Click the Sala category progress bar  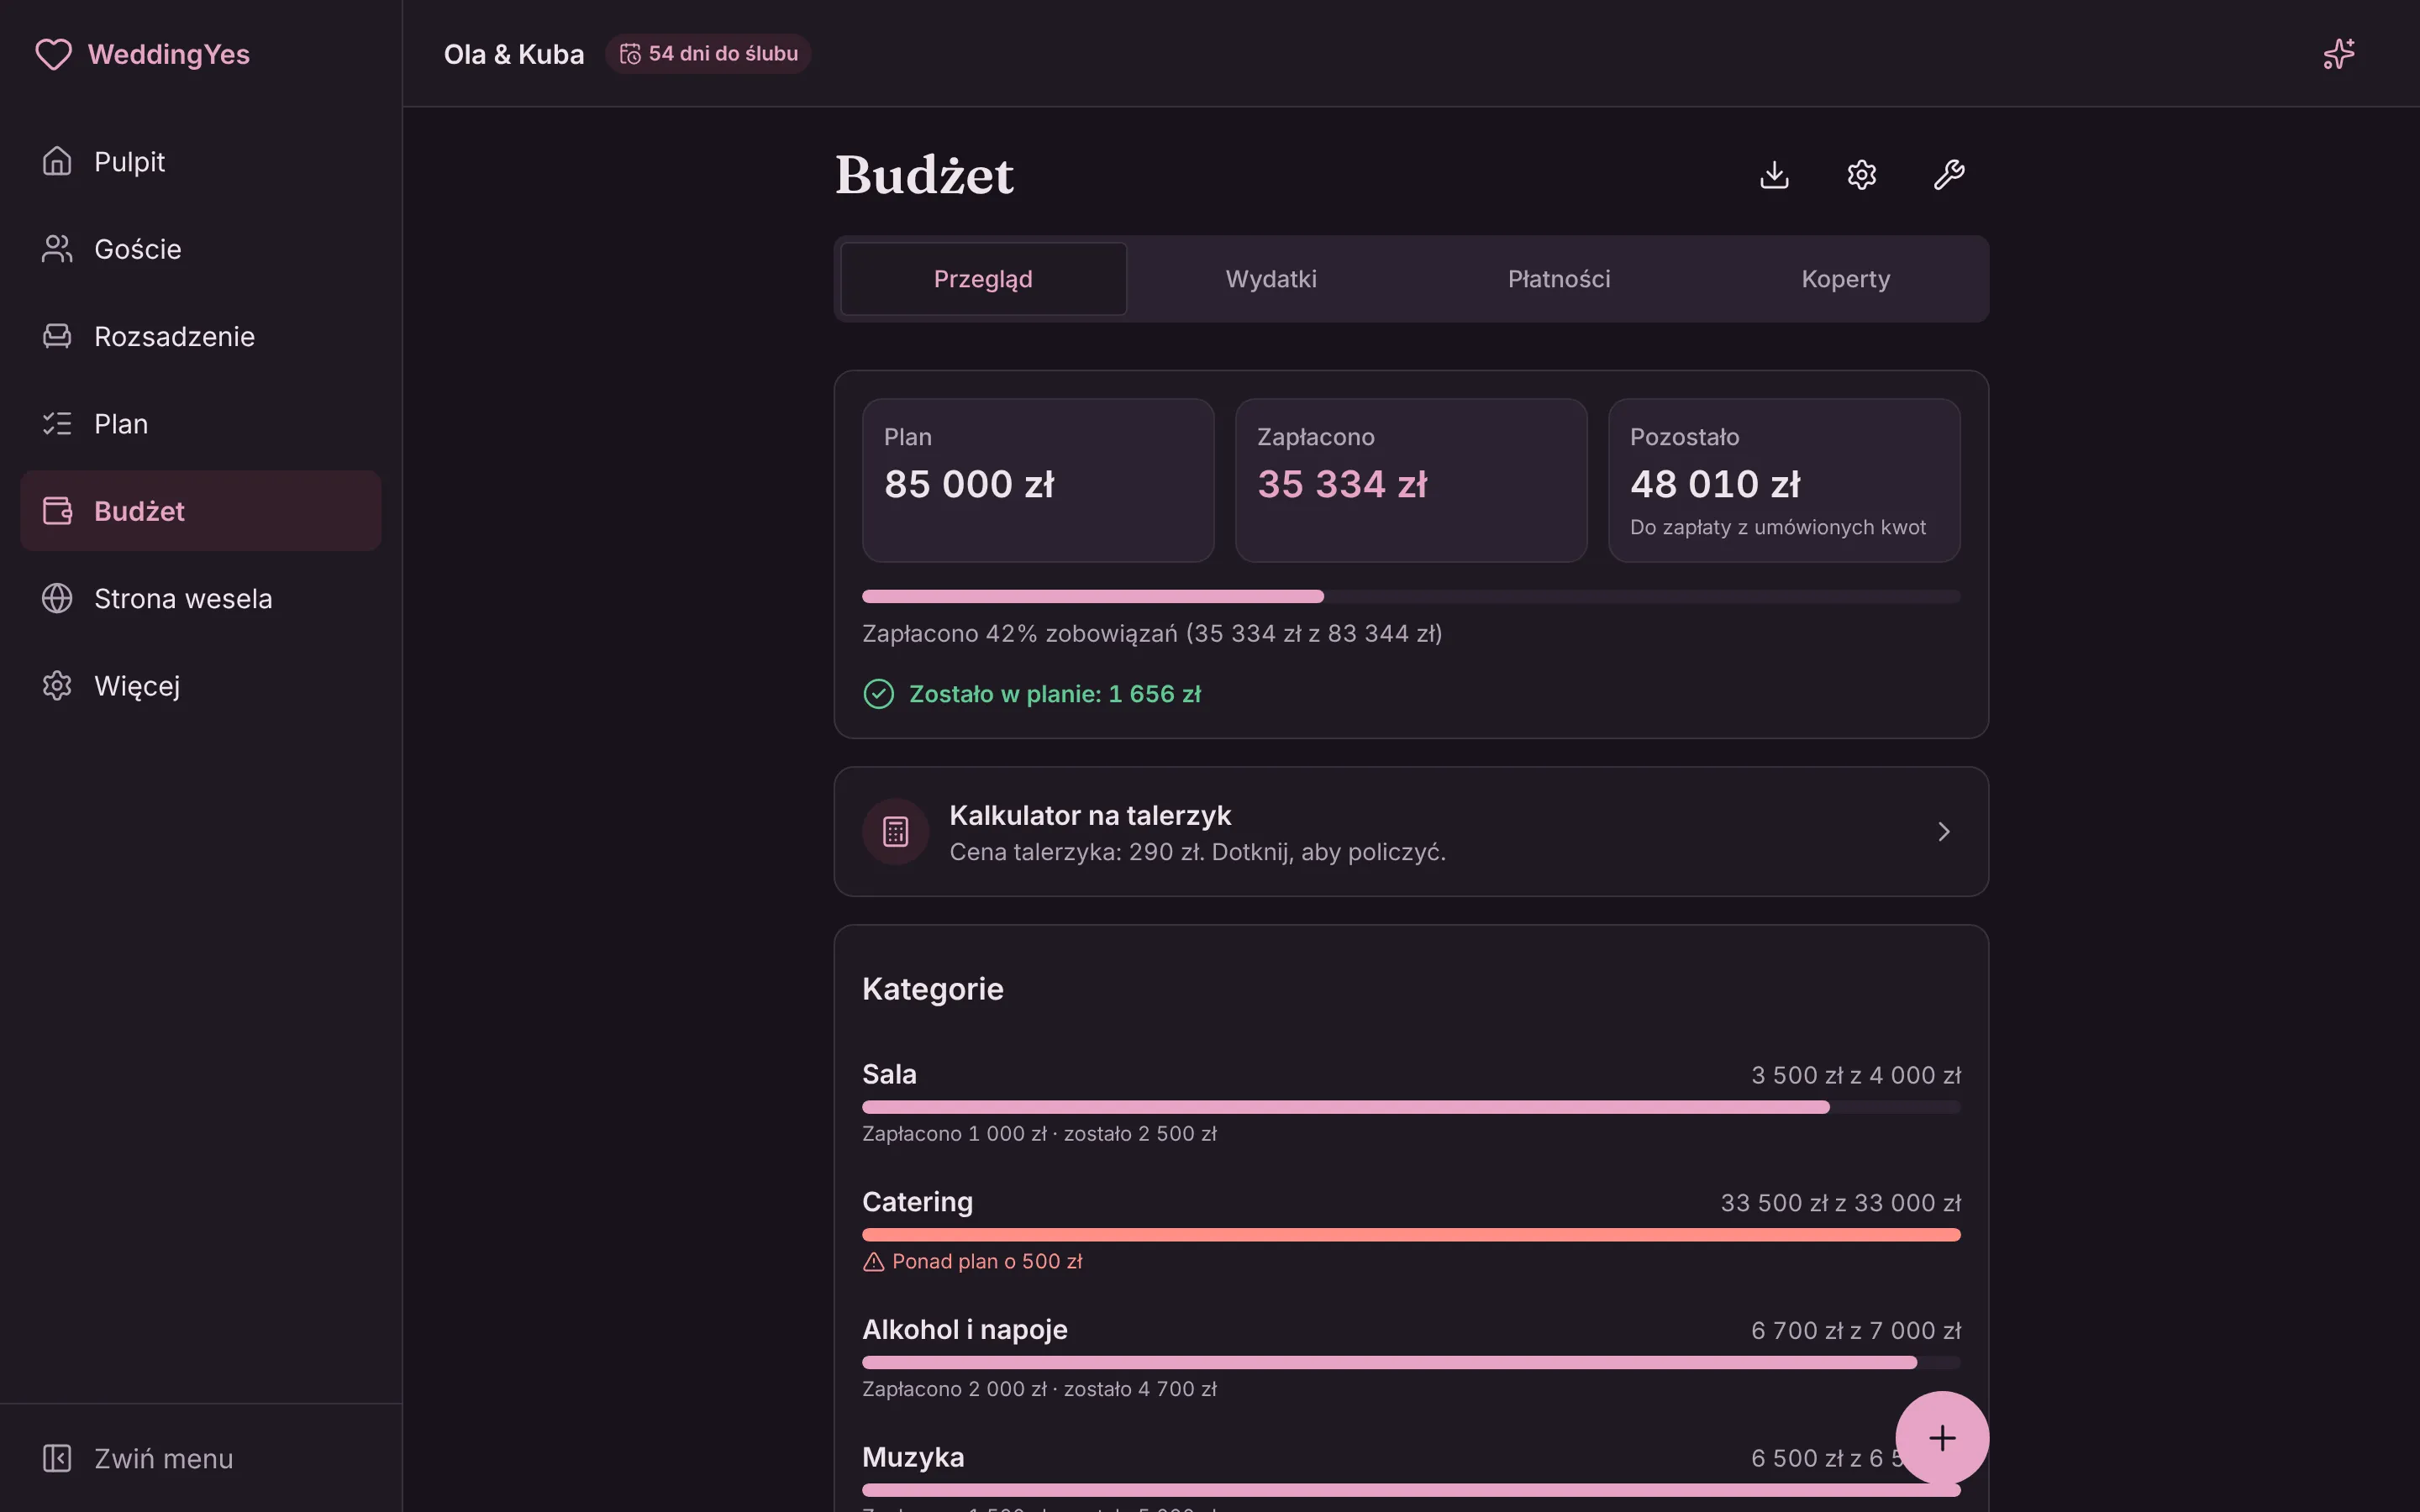point(1410,1107)
